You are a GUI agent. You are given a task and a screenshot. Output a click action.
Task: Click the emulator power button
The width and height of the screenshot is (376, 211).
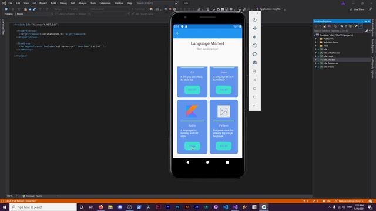coord(254,20)
